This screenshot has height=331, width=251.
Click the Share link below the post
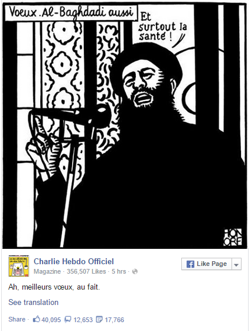click(17, 319)
